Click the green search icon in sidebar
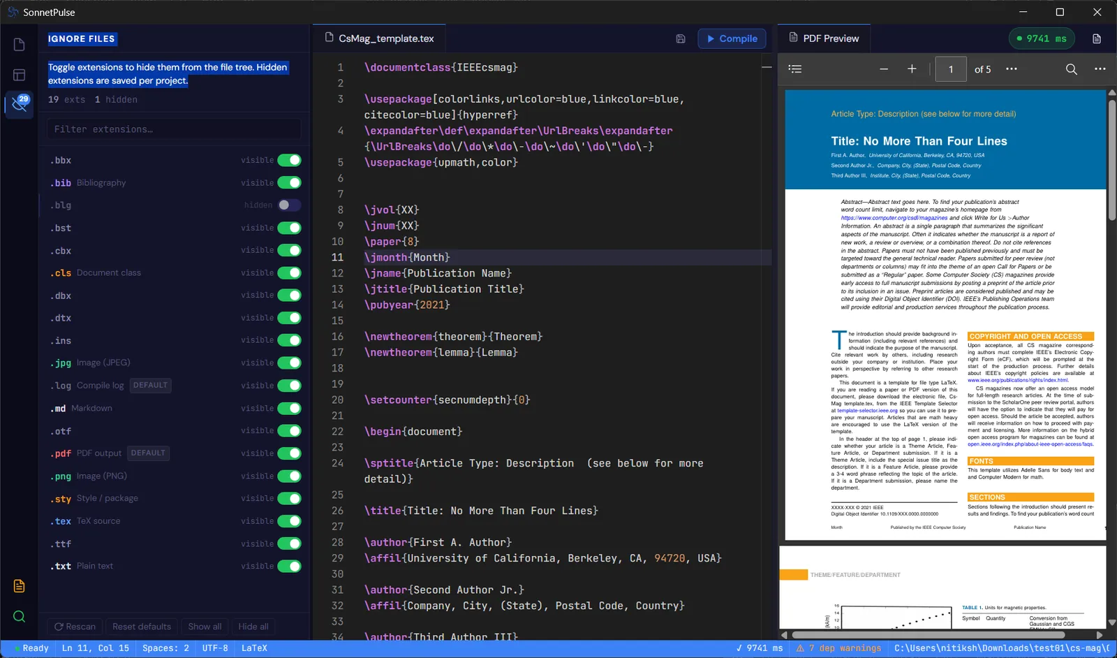This screenshot has width=1117, height=658. click(19, 616)
